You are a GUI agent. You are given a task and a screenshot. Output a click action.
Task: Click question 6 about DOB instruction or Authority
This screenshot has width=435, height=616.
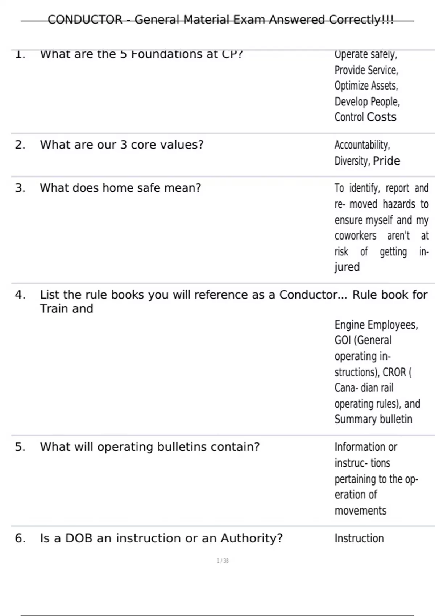(x=161, y=538)
